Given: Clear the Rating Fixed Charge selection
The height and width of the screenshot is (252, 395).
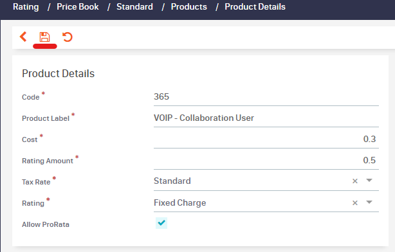Looking at the screenshot, I should 355,203.
